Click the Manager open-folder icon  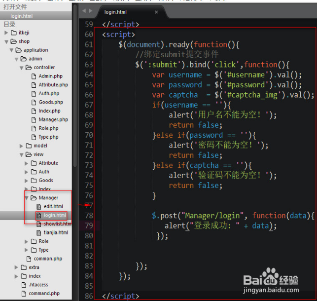click(x=34, y=198)
